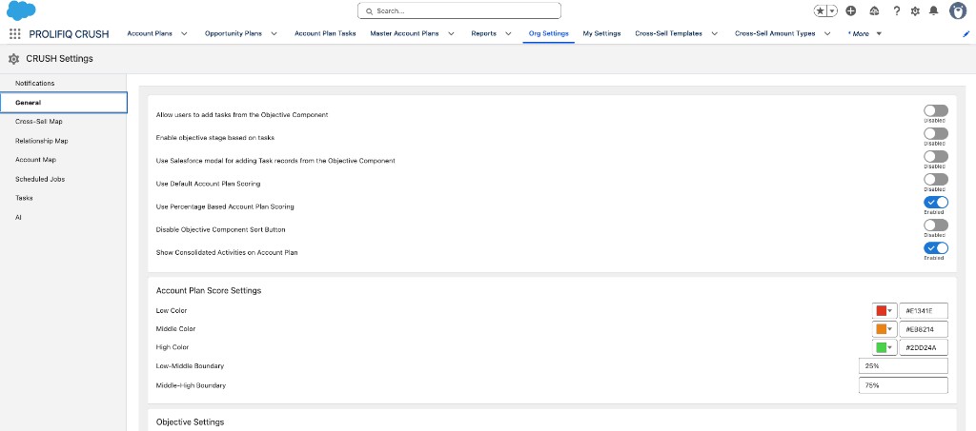The image size is (976, 431).
Task: Open the Salesforce guidance center icon
Action: (874, 11)
